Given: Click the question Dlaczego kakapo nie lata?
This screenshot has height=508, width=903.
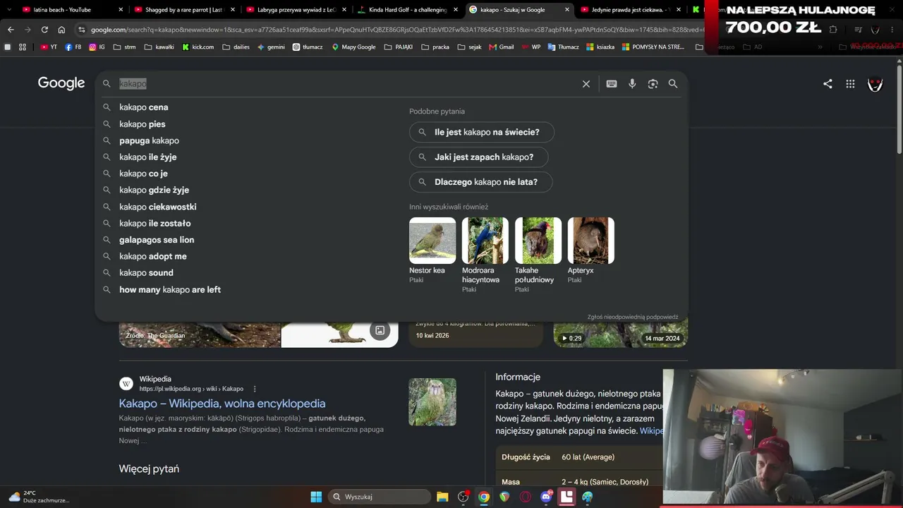Looking at the screenshot, I should coord(481,182).
